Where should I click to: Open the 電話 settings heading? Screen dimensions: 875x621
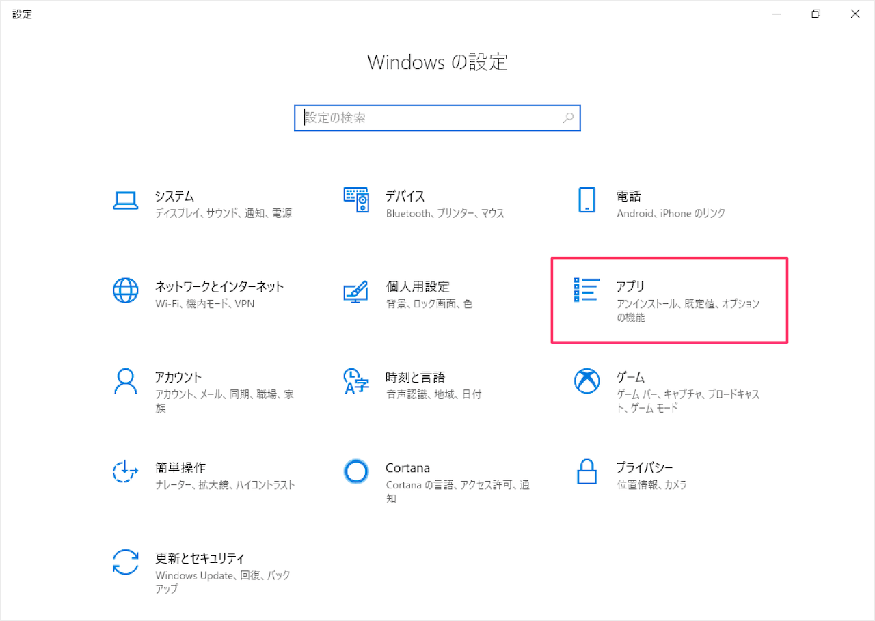(629, 196)
